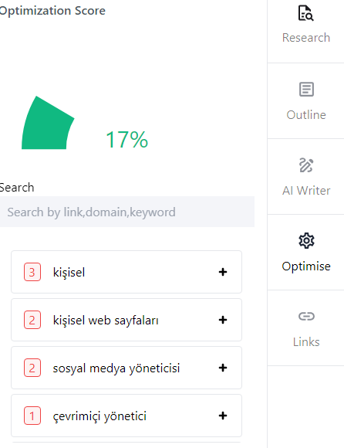
Task: Expand the sosyal medya yöneticisi keyword row
Action: [126, 368]
